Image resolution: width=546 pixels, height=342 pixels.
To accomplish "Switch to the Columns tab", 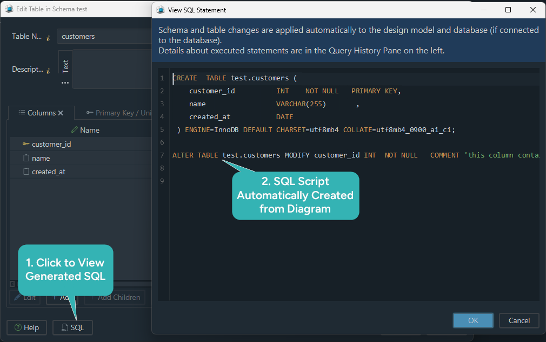I will (41, 113).
